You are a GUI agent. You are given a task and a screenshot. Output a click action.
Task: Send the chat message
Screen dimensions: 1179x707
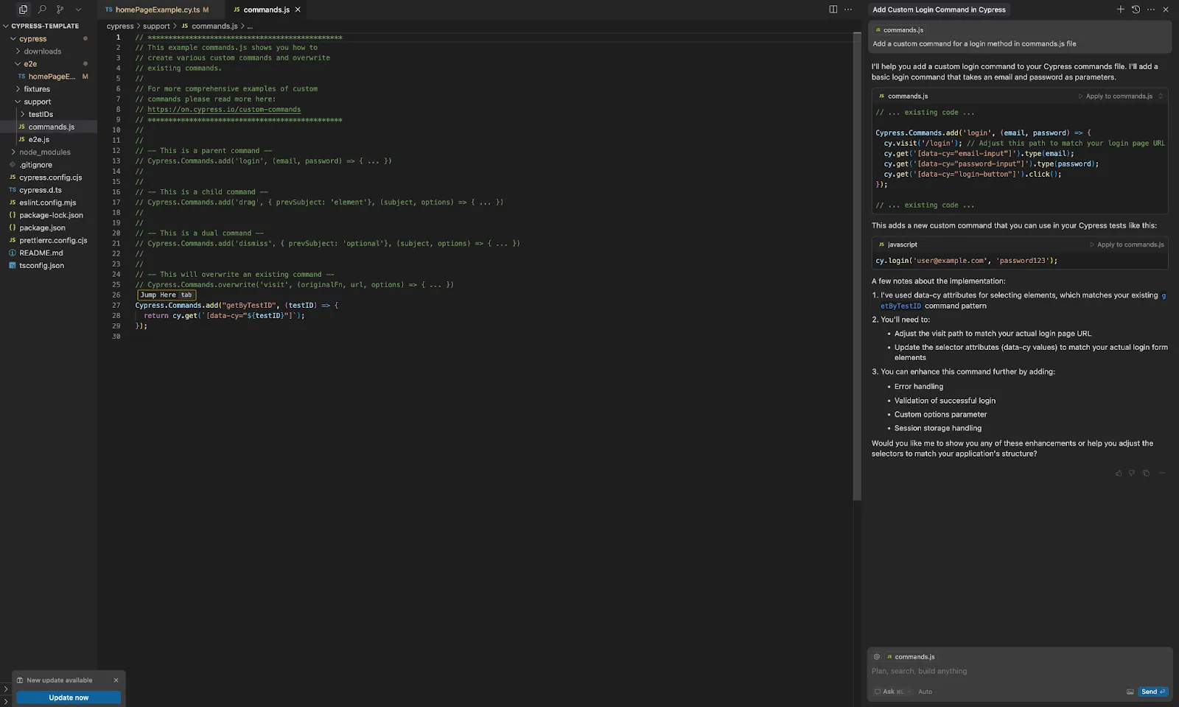[x=1153, y=692]
